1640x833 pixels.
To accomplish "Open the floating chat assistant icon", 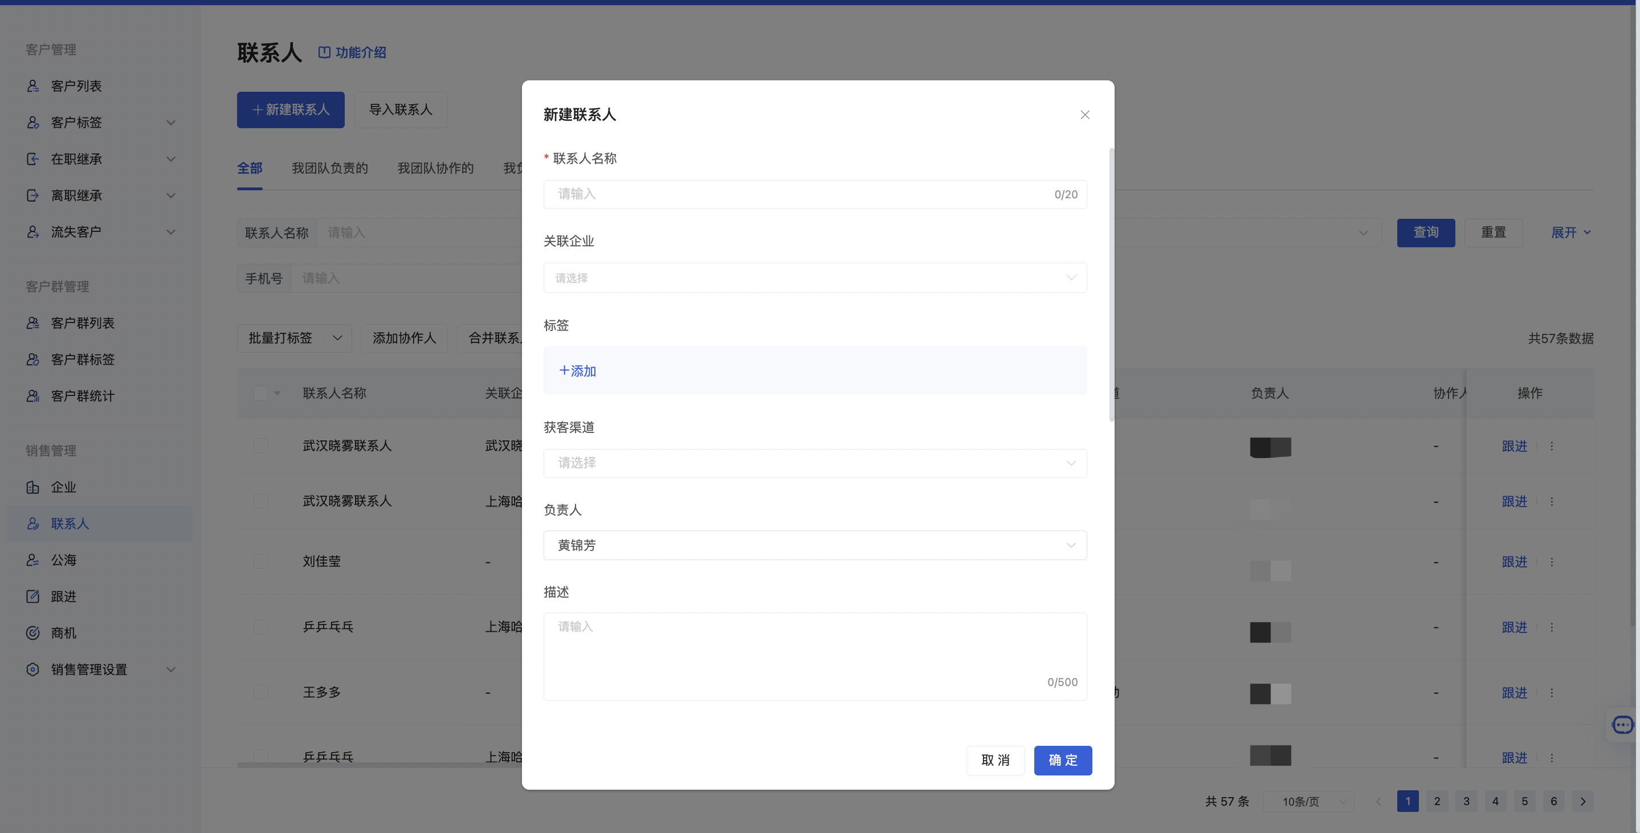I will click(1622, 724).
